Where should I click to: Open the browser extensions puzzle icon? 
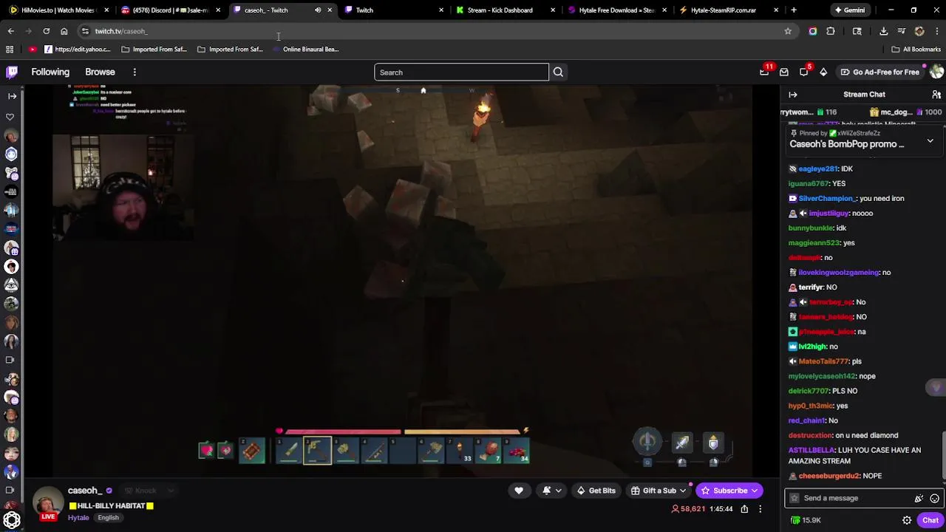pyautogui.click(x=831, y=31)
